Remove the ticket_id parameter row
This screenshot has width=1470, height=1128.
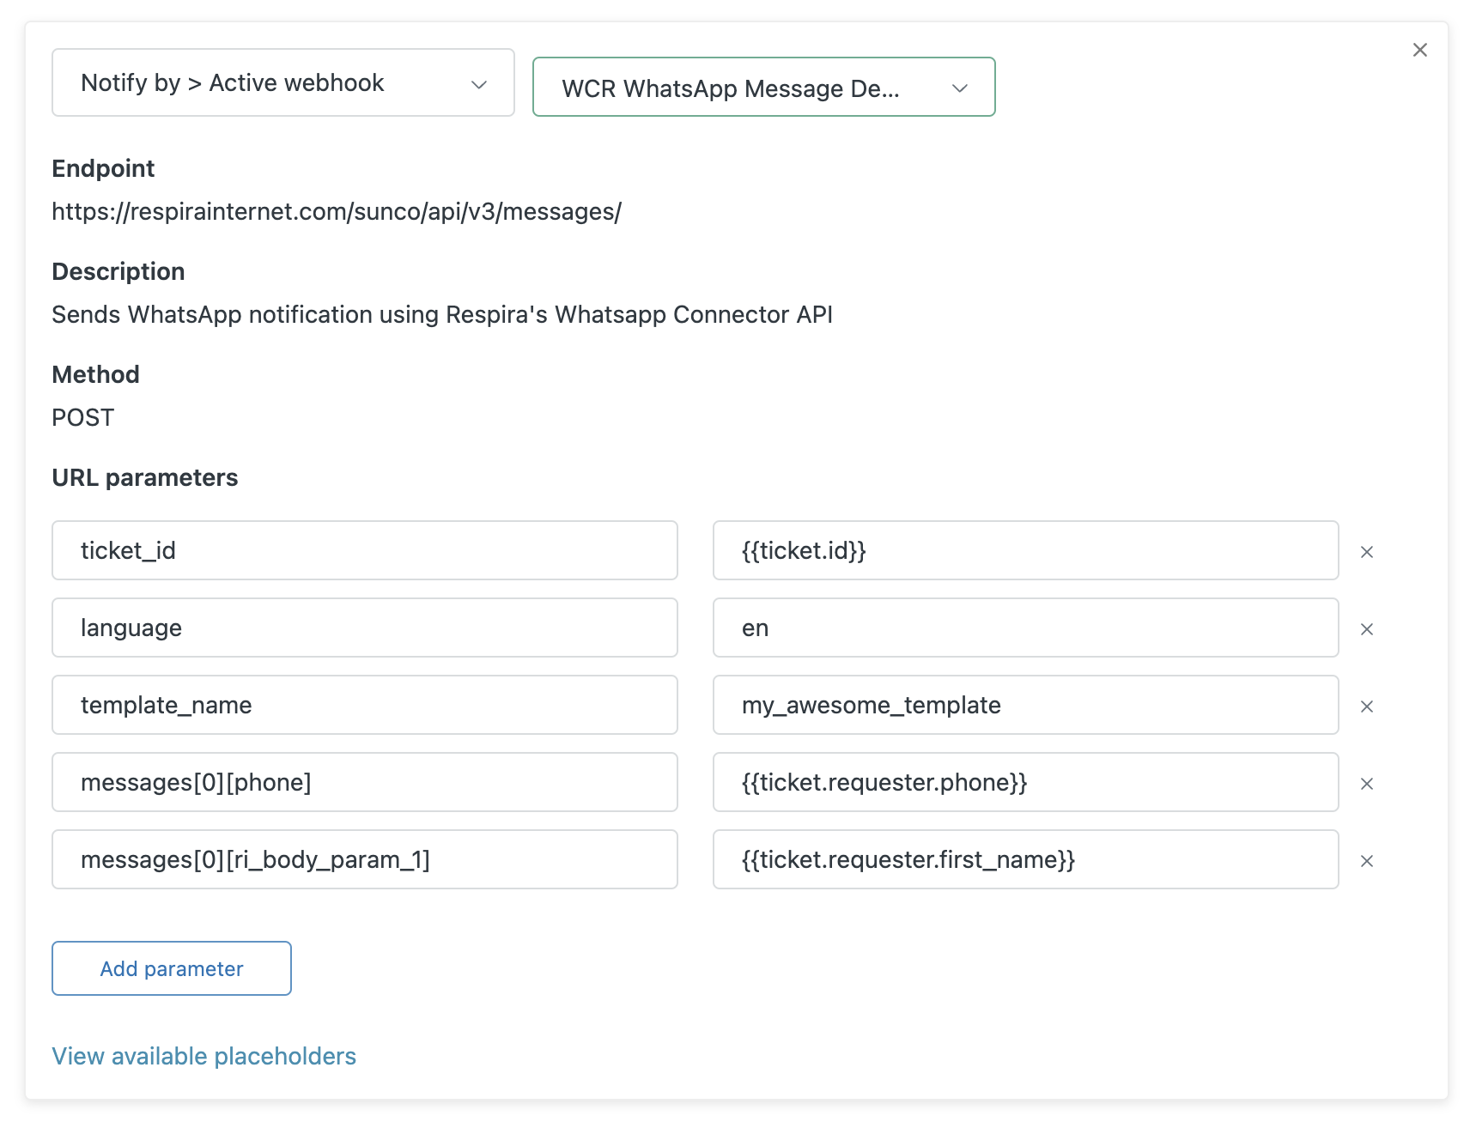point(1367,552)
